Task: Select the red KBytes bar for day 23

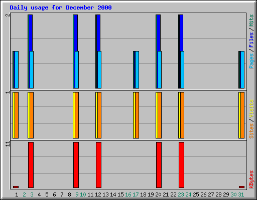Action: click(182, 165)
